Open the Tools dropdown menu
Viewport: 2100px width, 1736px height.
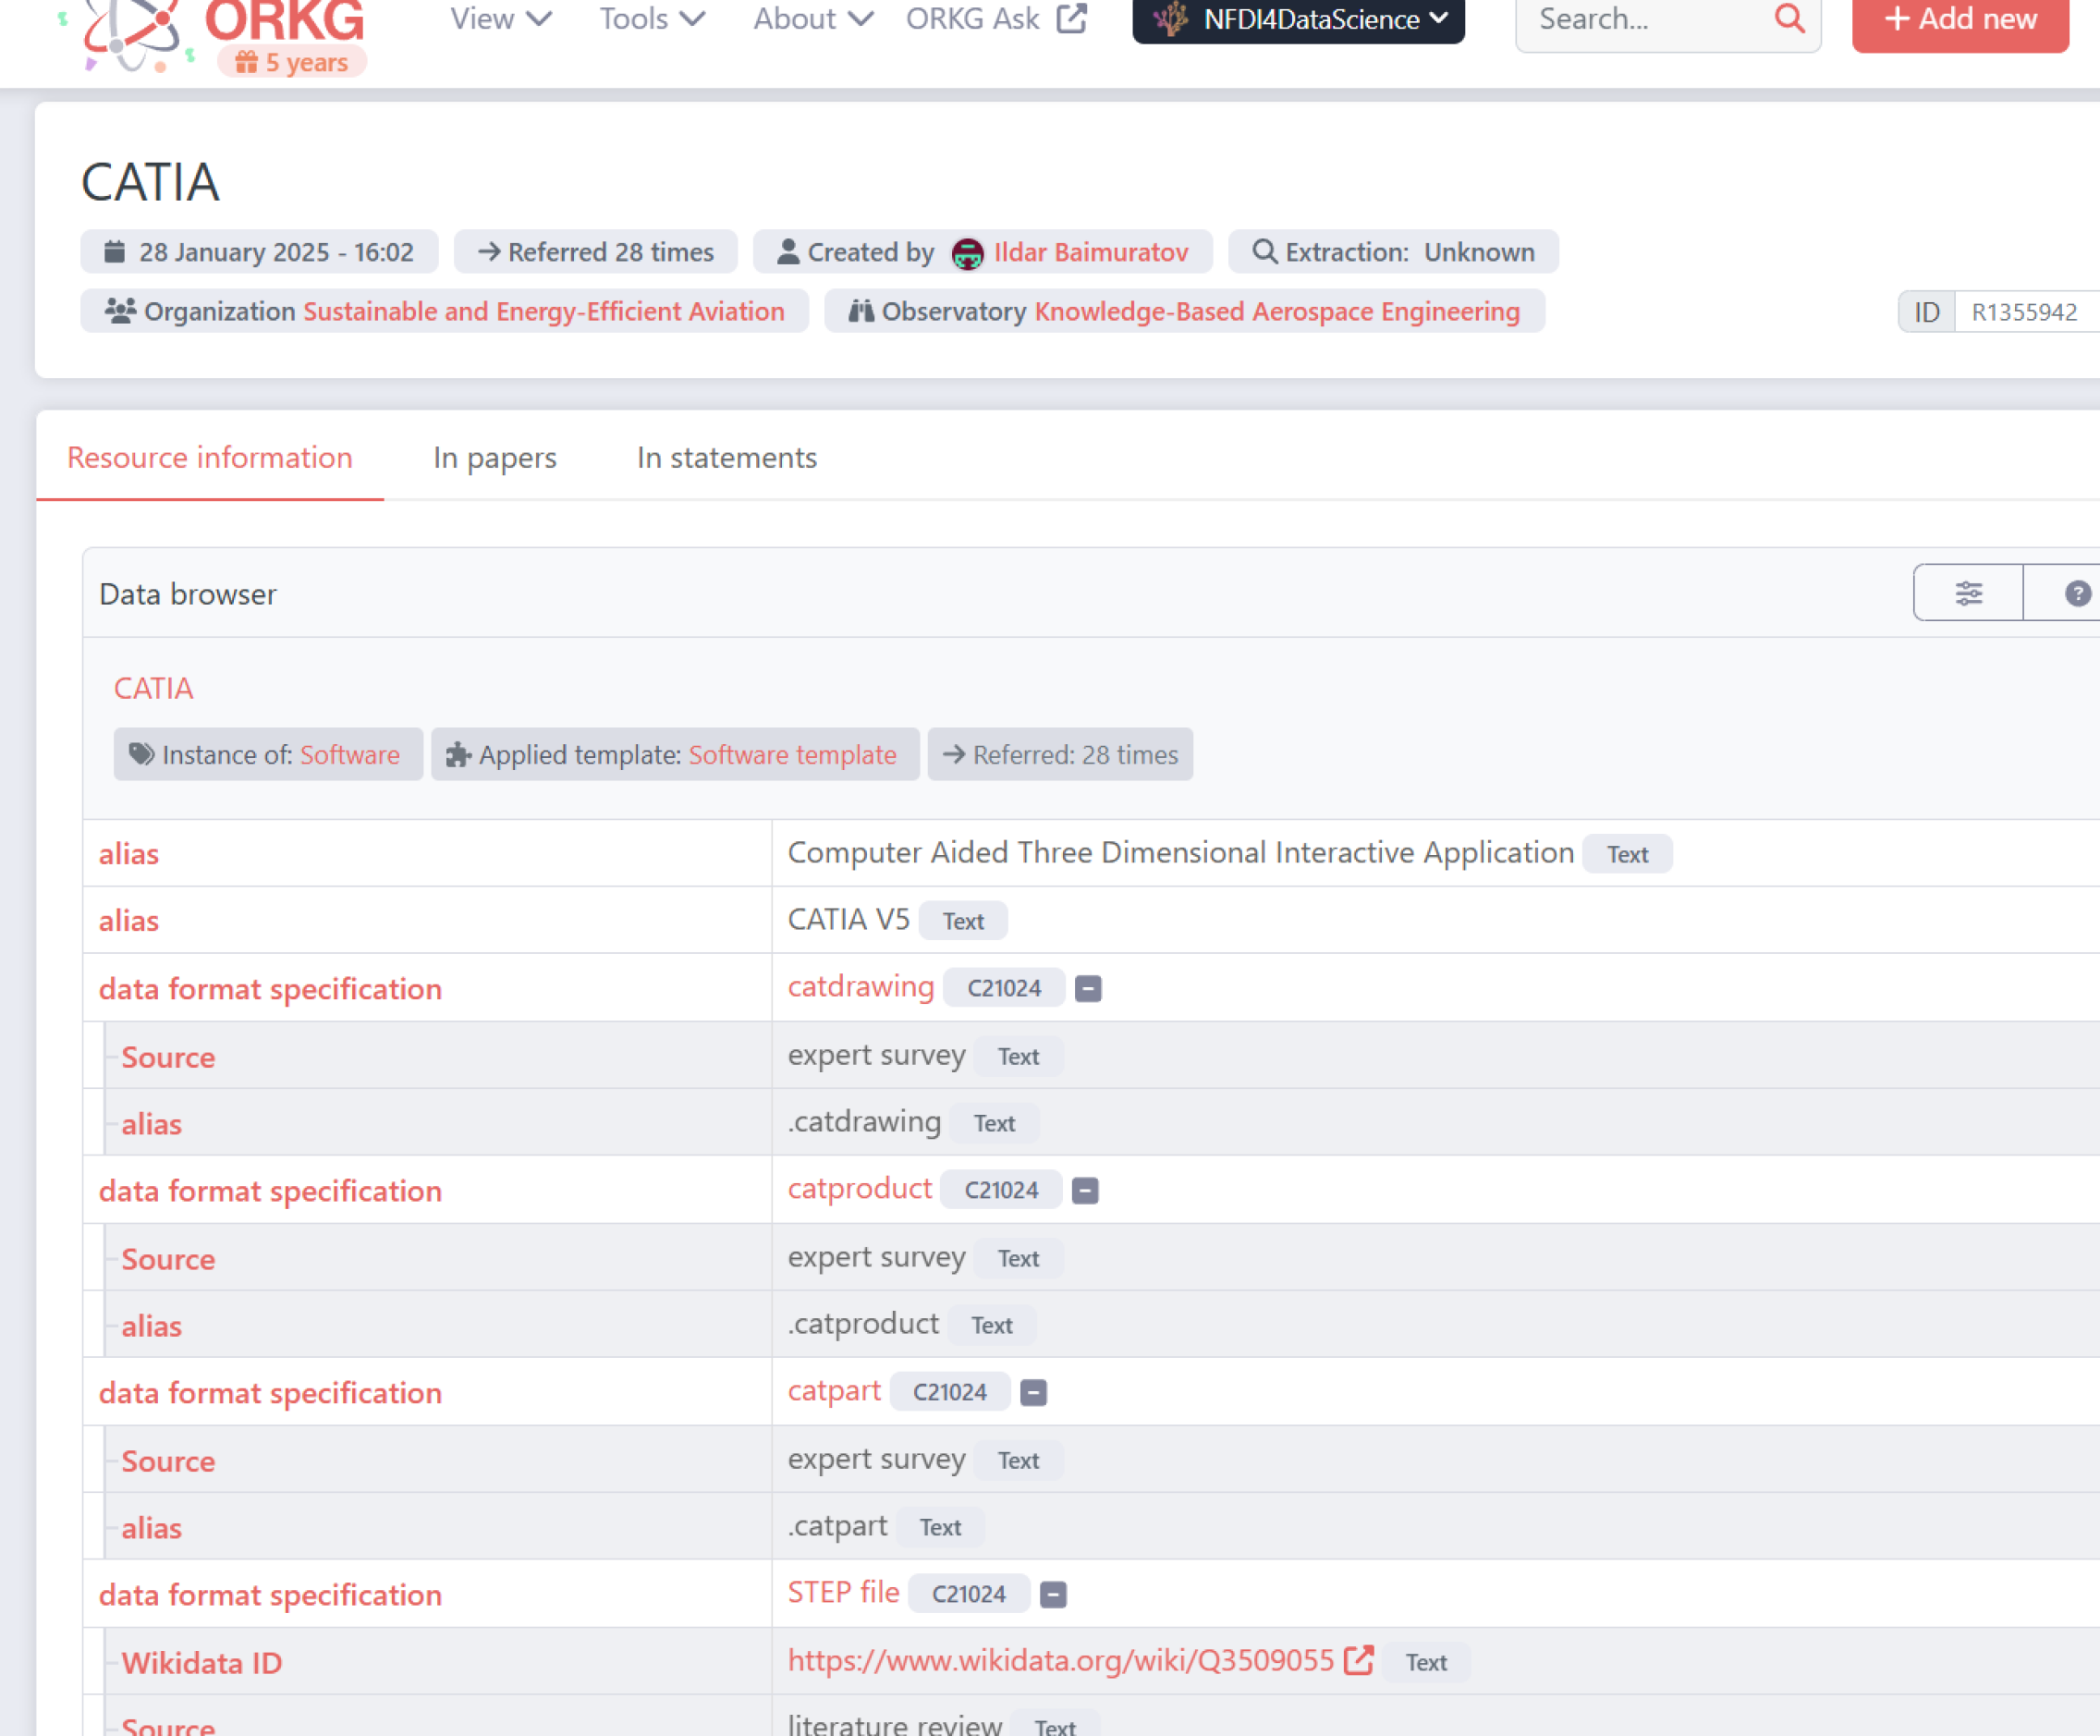(x=652, y=19)
